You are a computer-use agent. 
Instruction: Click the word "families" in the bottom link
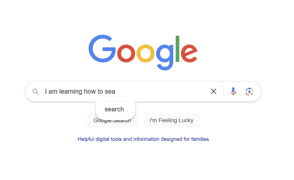[200, 139]
